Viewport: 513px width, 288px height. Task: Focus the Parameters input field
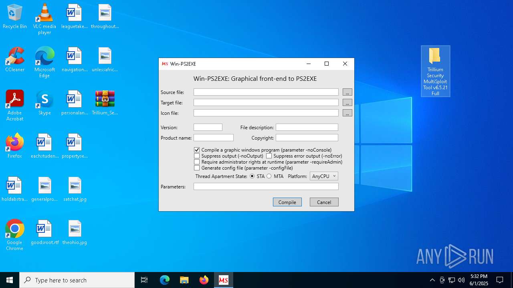point(266,186)
